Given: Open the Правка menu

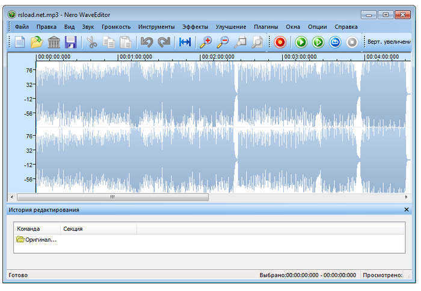Looking at the screenshot, I should (x=46, y=27).
